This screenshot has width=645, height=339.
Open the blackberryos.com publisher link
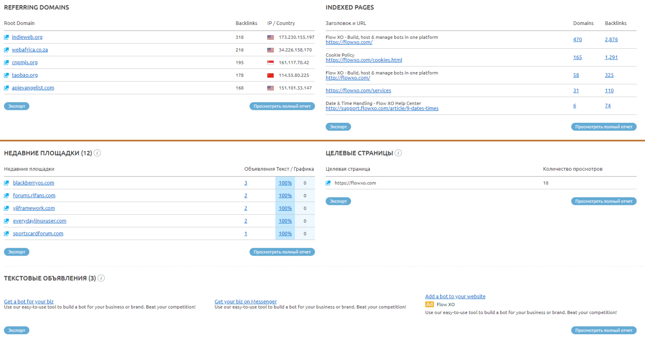[x=33, y=183]
